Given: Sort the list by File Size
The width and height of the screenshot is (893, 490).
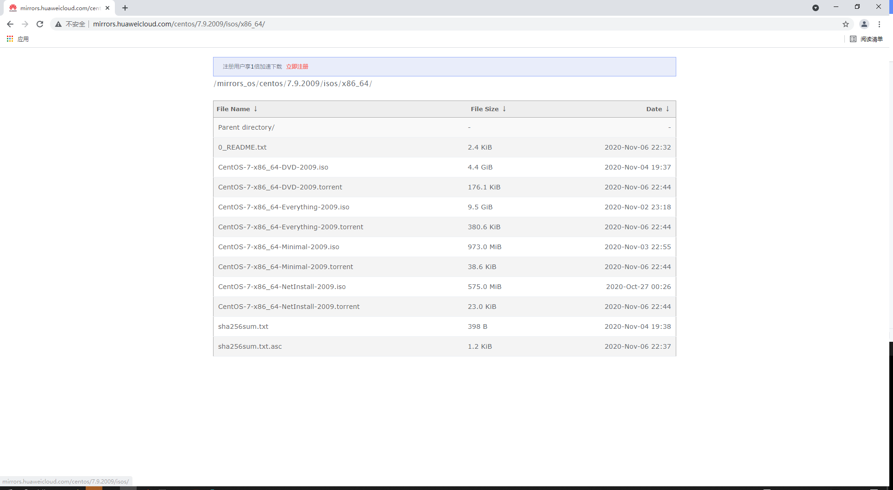Looking at the screenshot, I should pos(488,109).
